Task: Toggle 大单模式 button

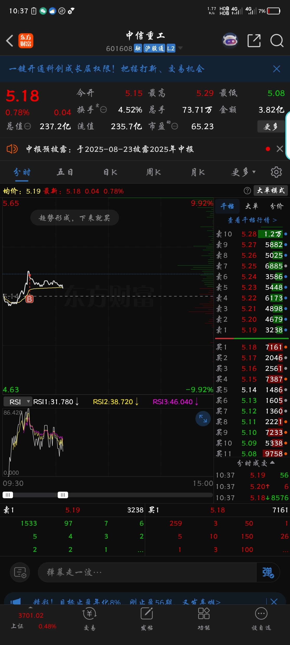Action: click(271, 191)
